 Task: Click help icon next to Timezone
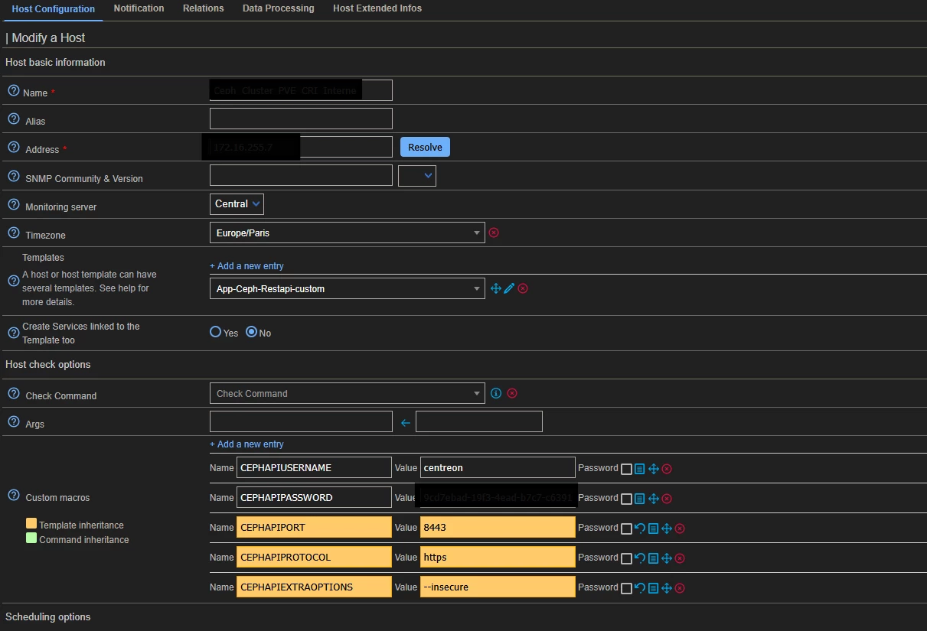tap(13, 233)
